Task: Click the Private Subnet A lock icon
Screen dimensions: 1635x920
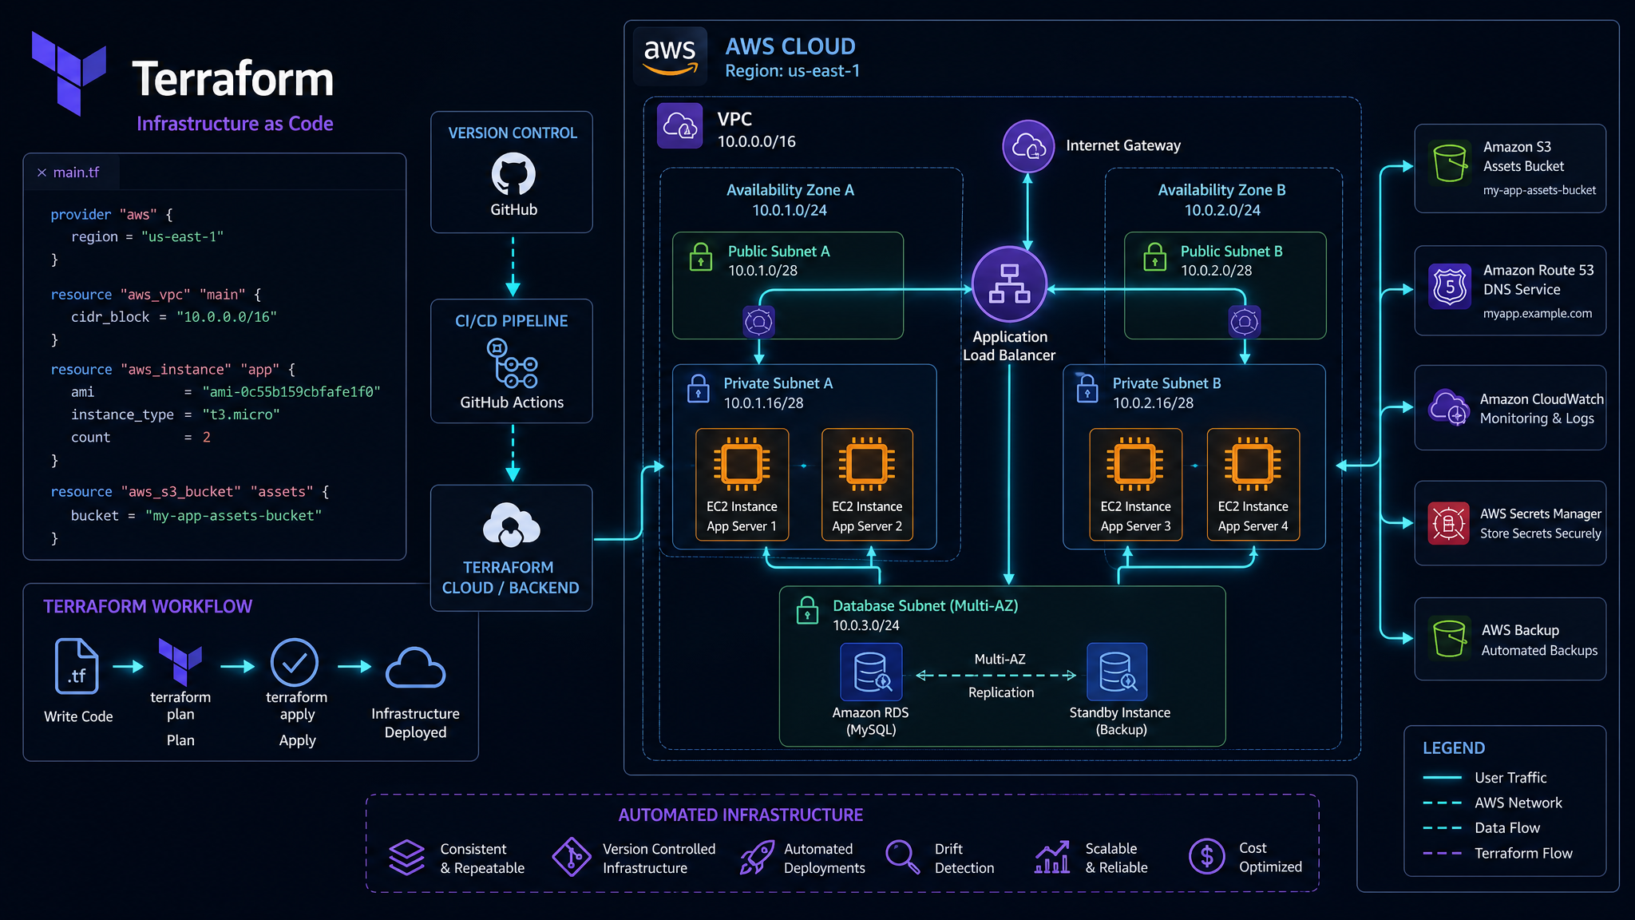Action: [699, 389]
